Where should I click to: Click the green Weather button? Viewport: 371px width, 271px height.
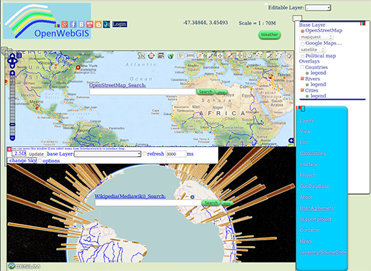tap(270, 35)
